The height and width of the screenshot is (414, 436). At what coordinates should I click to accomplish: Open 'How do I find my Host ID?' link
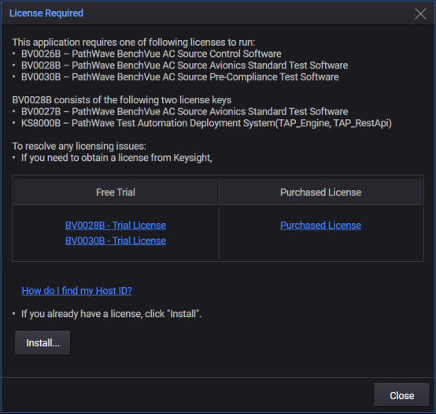pyautogui.click(x=77, y=291)
